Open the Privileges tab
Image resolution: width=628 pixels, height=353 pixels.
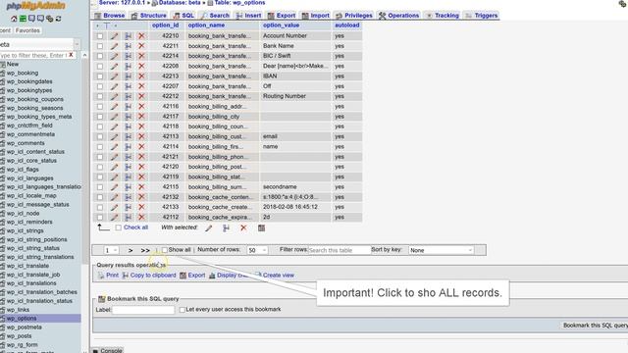tap(354, 16)
